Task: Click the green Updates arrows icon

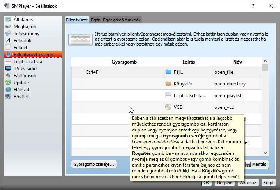Action: (x=8, y=82)
